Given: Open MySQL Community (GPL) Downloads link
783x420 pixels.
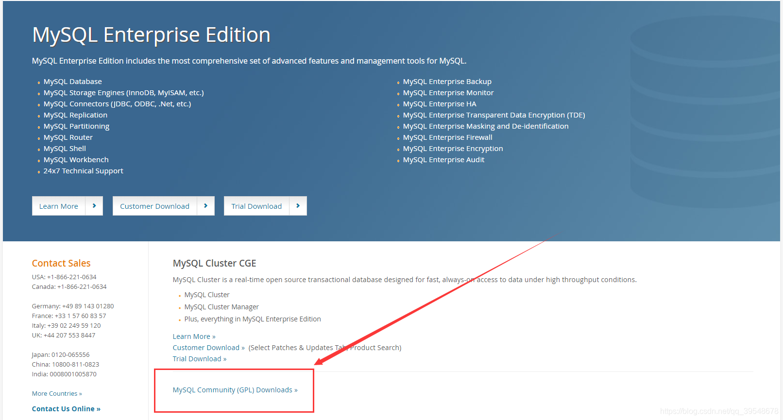Looking at the screenshot, I should pos(235,390).
